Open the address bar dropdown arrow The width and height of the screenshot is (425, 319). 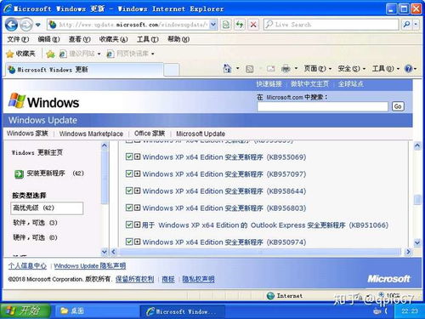(x=213, y=25)
